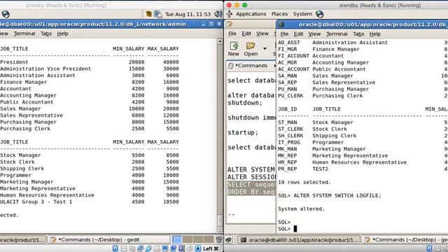Open View menu in gedit window
Image resolution: width=448 pixels, height=252 pixels.
[x=262, y=34]
